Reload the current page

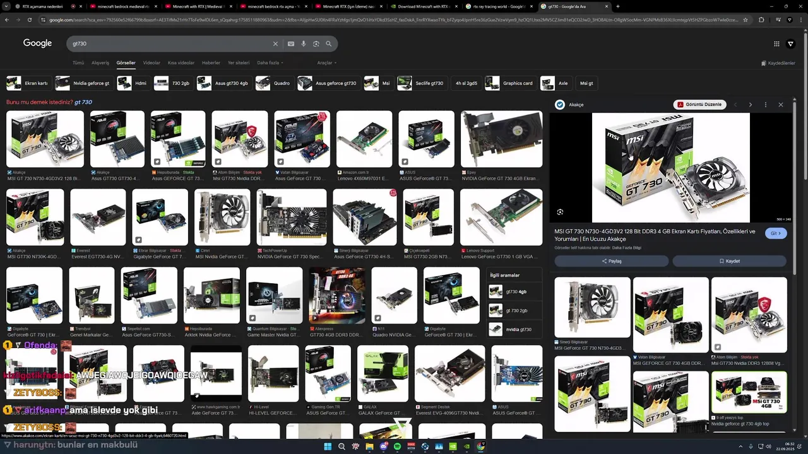pos(30,20)
